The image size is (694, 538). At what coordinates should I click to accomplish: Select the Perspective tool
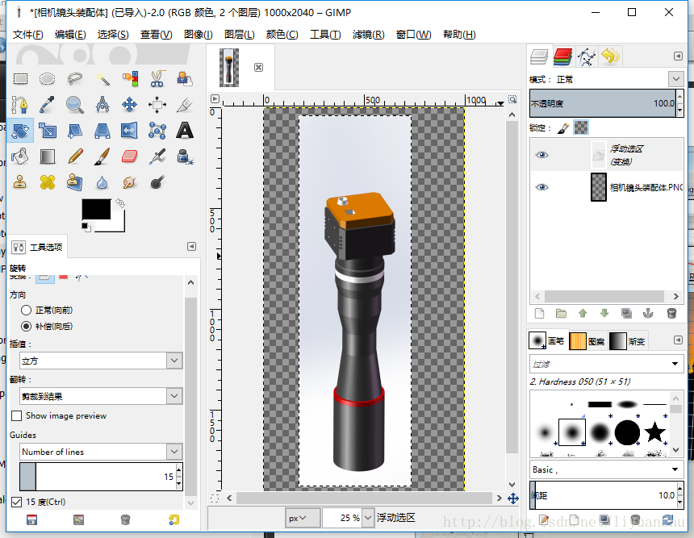point(102,131)
